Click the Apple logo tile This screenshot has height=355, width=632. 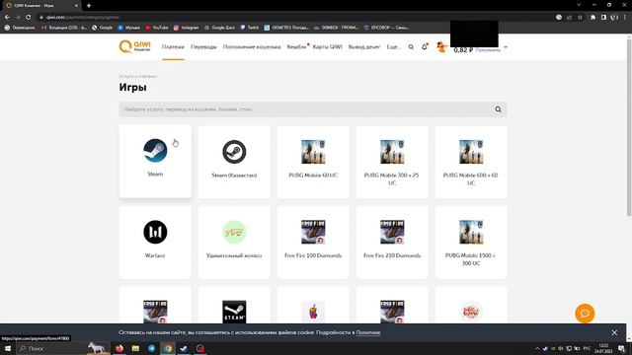tap(313, 312)
